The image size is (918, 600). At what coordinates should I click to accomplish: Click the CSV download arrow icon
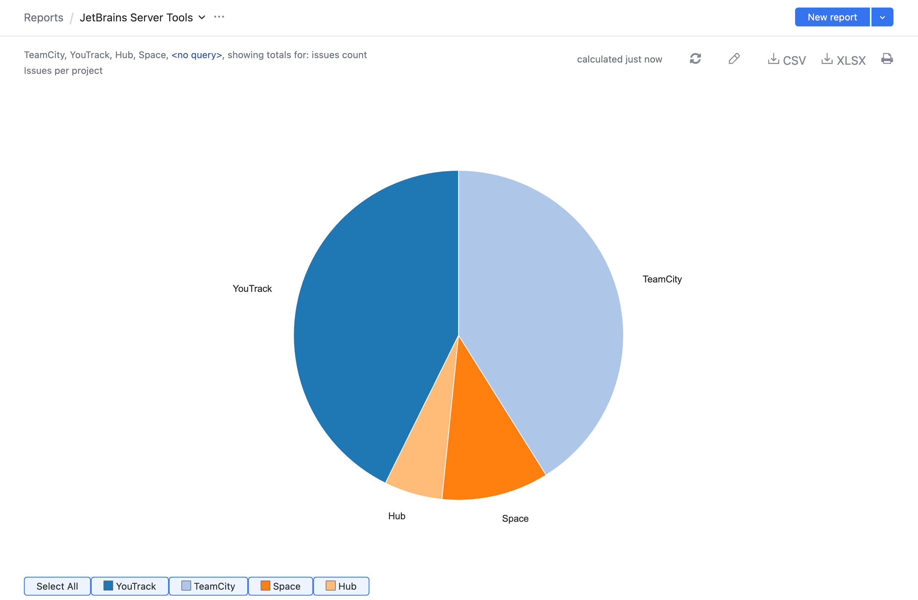pos(774,59)
